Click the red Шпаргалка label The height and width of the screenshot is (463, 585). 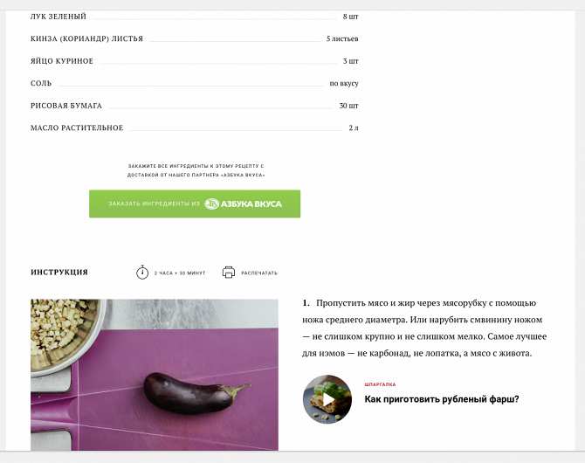click(380, 384)
